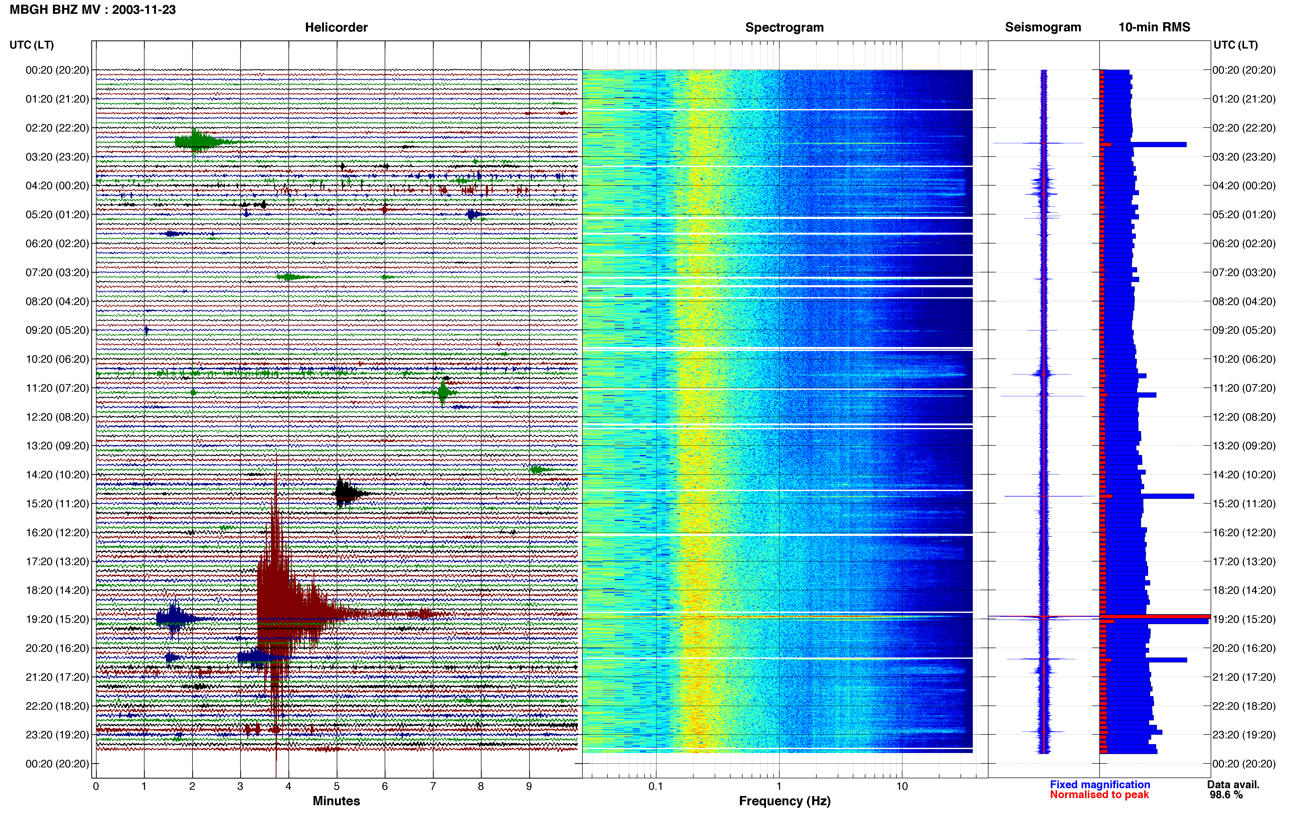The image size is (1309, 819).
Task: Click the 3 tick on the Minutes axis
Action: 240,786
